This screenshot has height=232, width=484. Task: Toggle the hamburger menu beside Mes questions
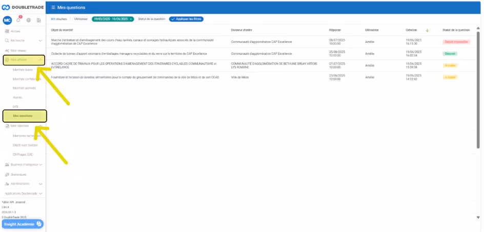[x=53, y=7]
